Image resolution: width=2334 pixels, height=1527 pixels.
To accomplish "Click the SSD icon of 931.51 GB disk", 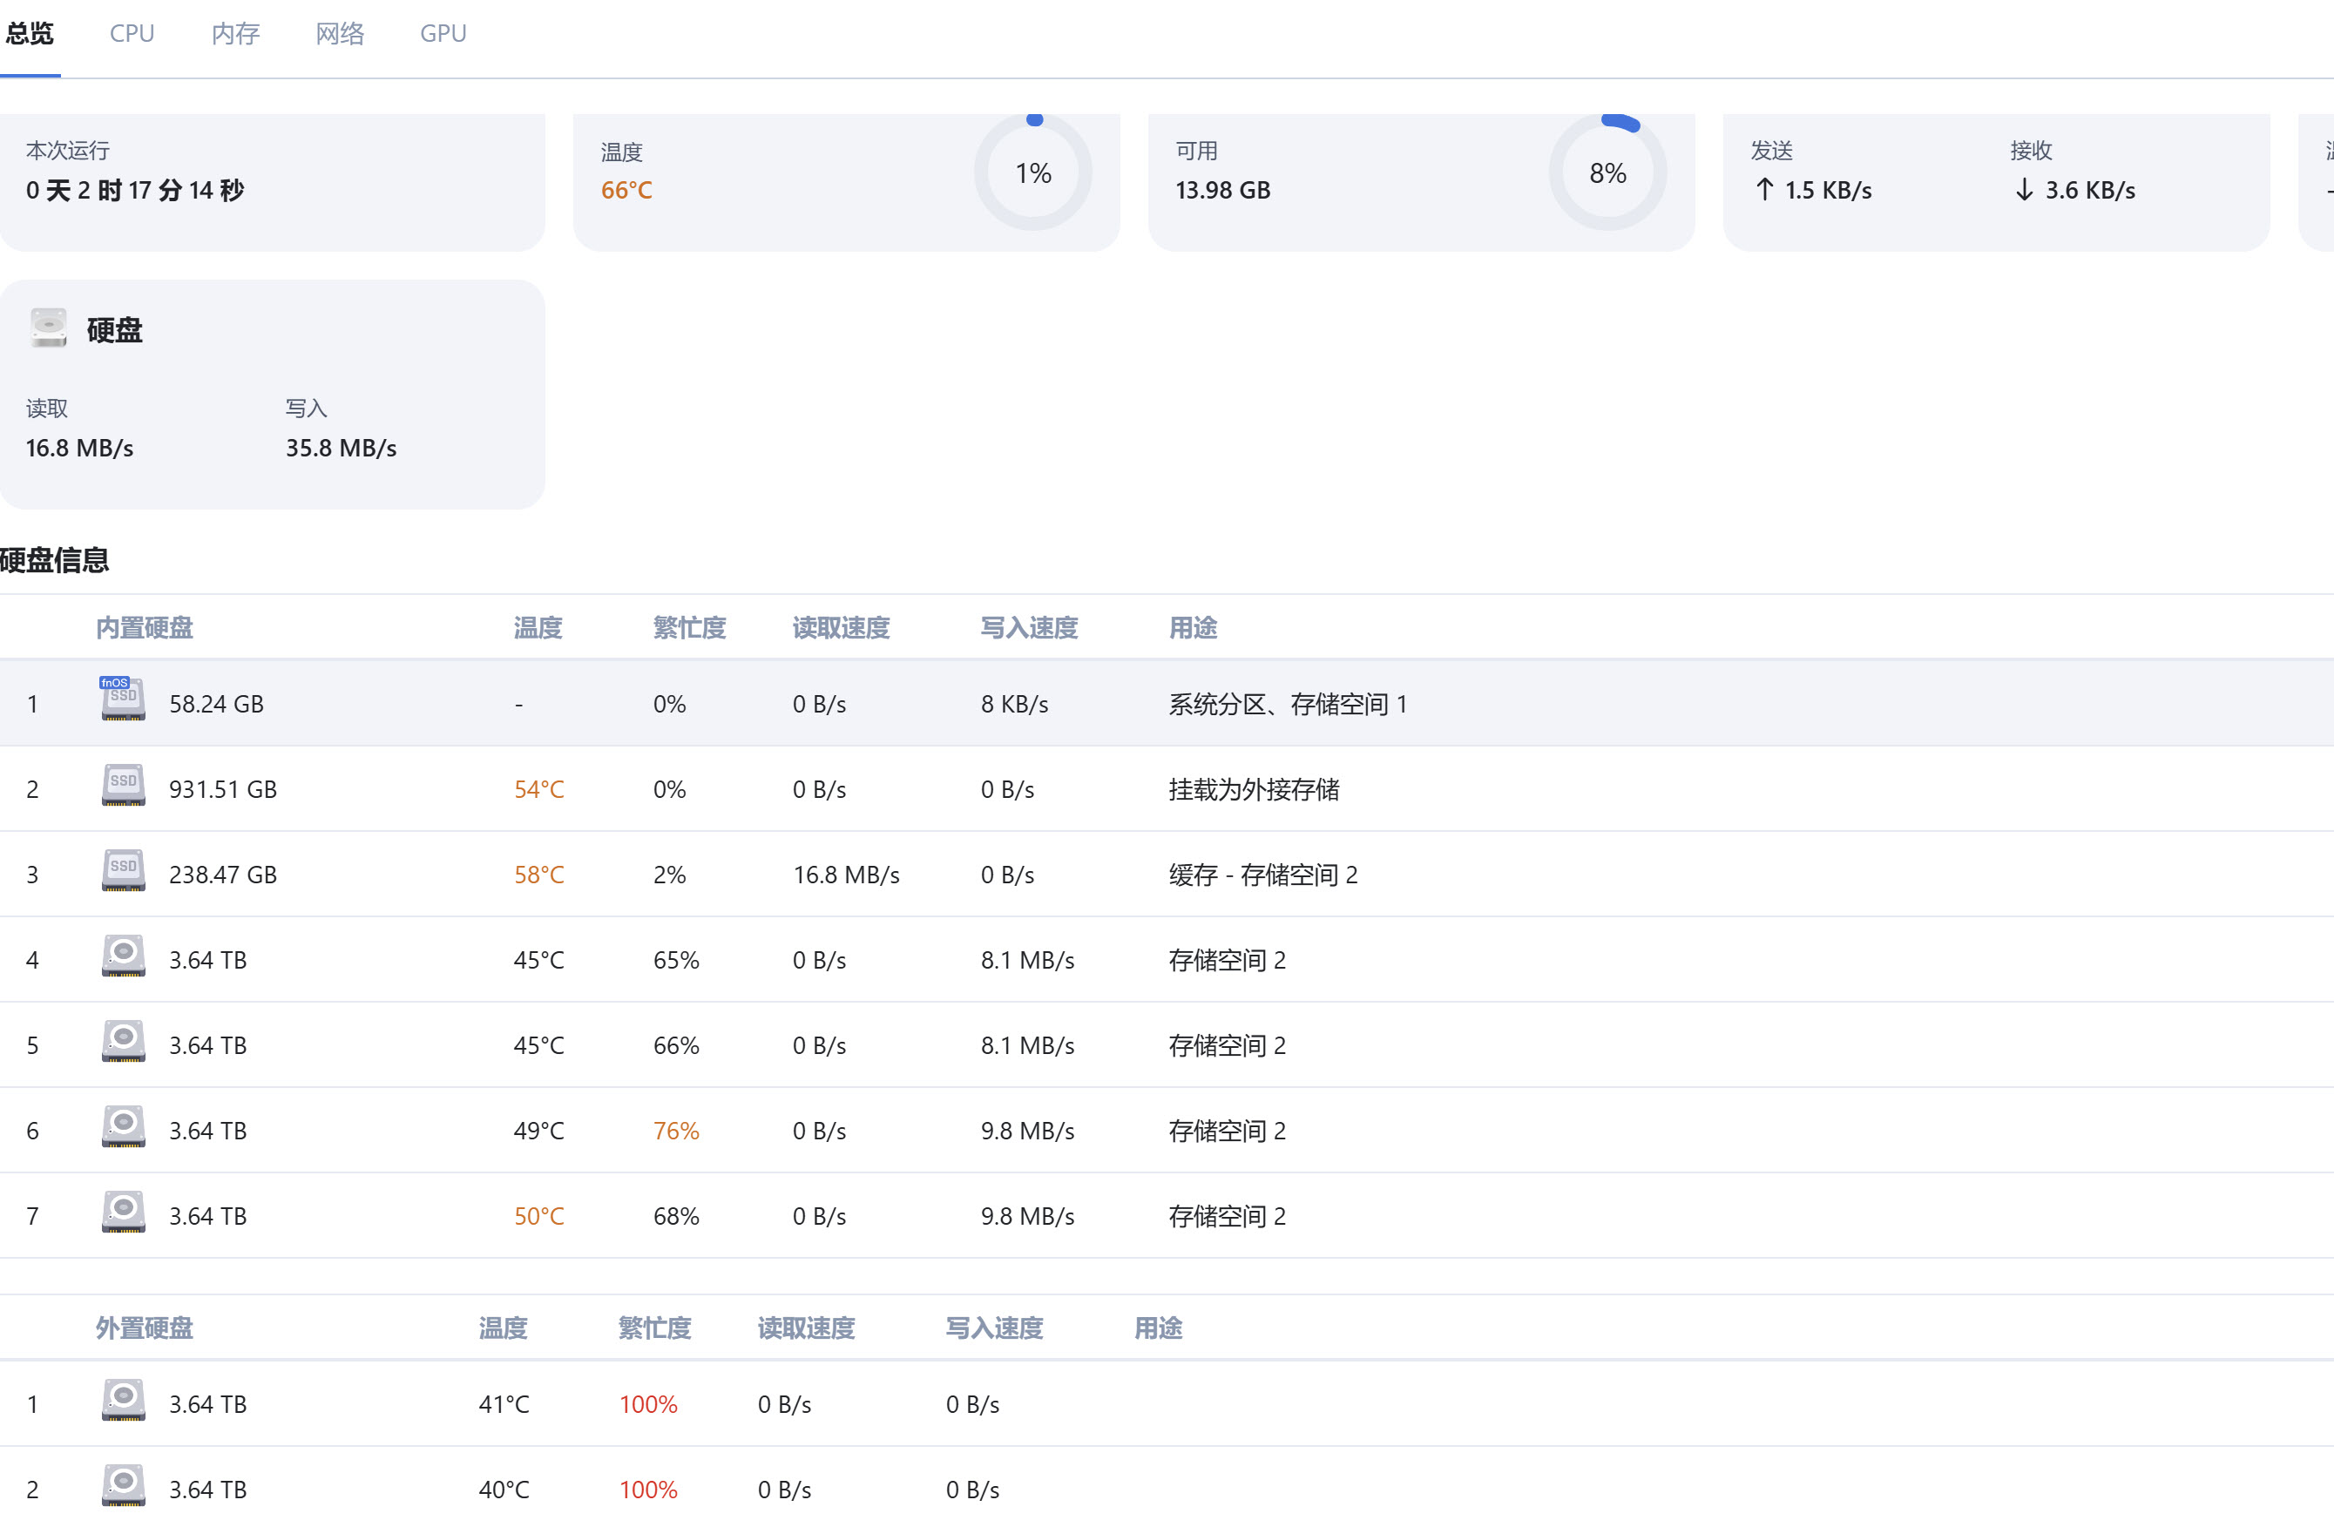I will click(x=124, y=786).
